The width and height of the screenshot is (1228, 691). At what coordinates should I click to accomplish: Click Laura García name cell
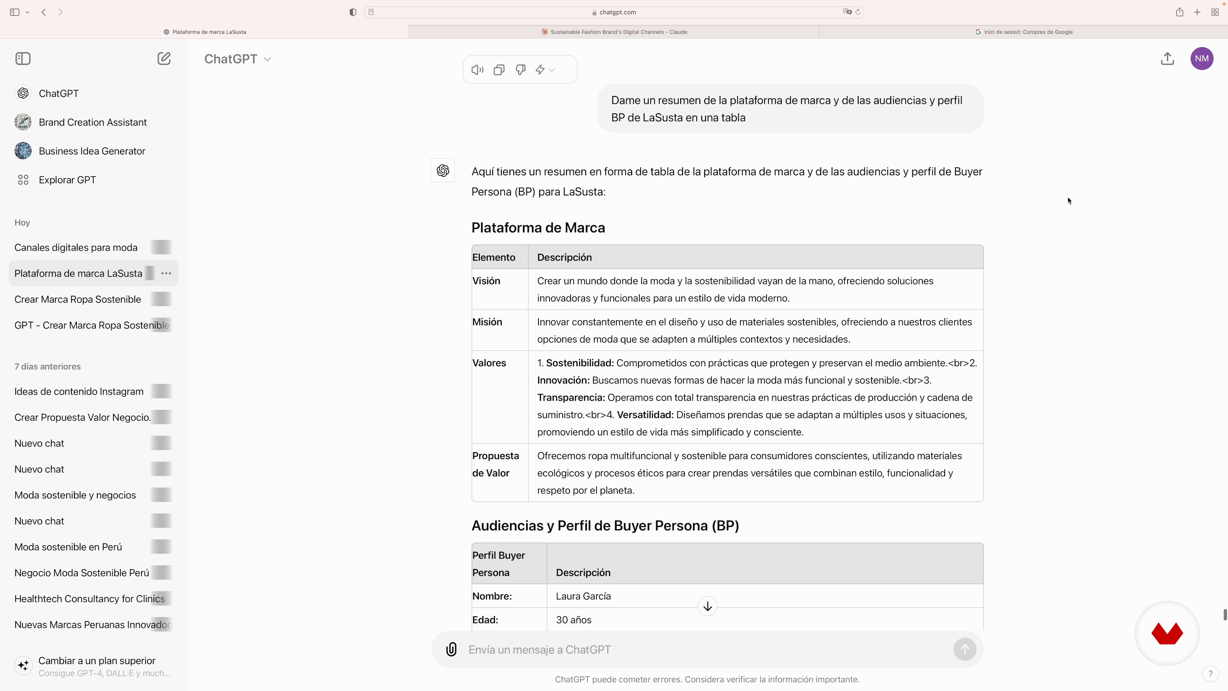click(x=583, y=596)
